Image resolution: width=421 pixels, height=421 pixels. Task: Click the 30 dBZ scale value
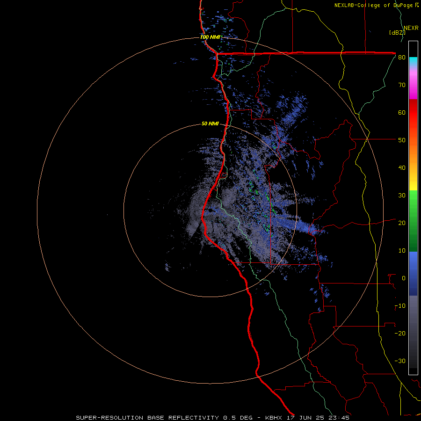(402, 196)
